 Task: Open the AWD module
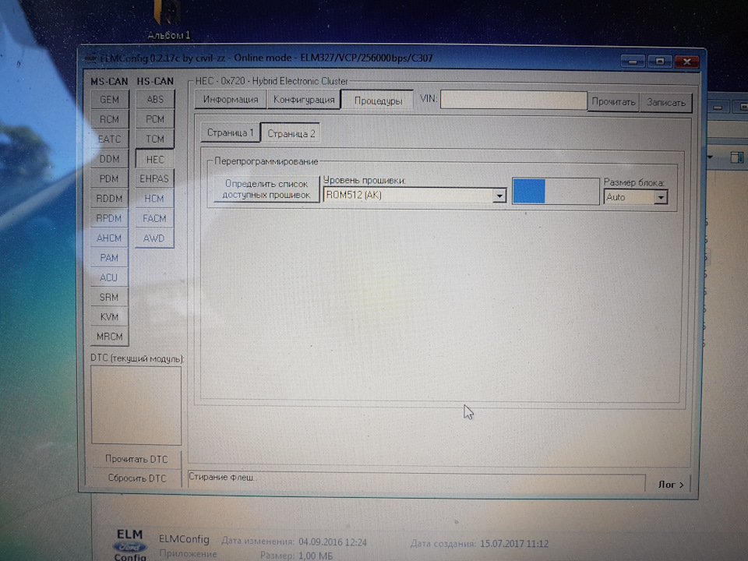tap(154, 238)
